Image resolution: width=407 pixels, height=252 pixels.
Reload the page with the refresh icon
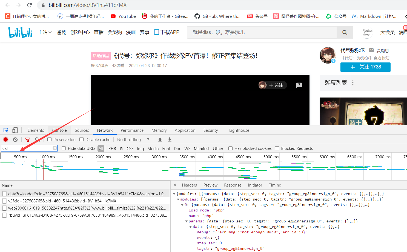[30, 5]
